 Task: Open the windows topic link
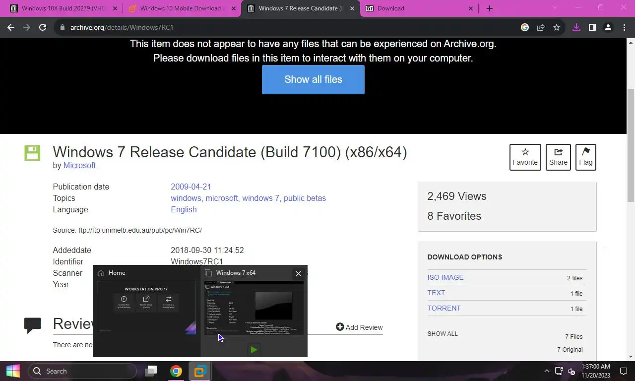click(186, 198)
